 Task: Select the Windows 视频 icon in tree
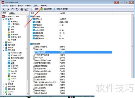[9, 53]
